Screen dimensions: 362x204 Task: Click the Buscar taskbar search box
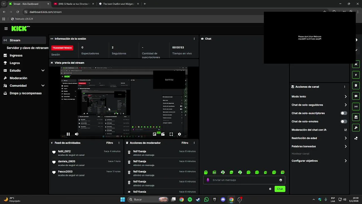click(148, 199)
